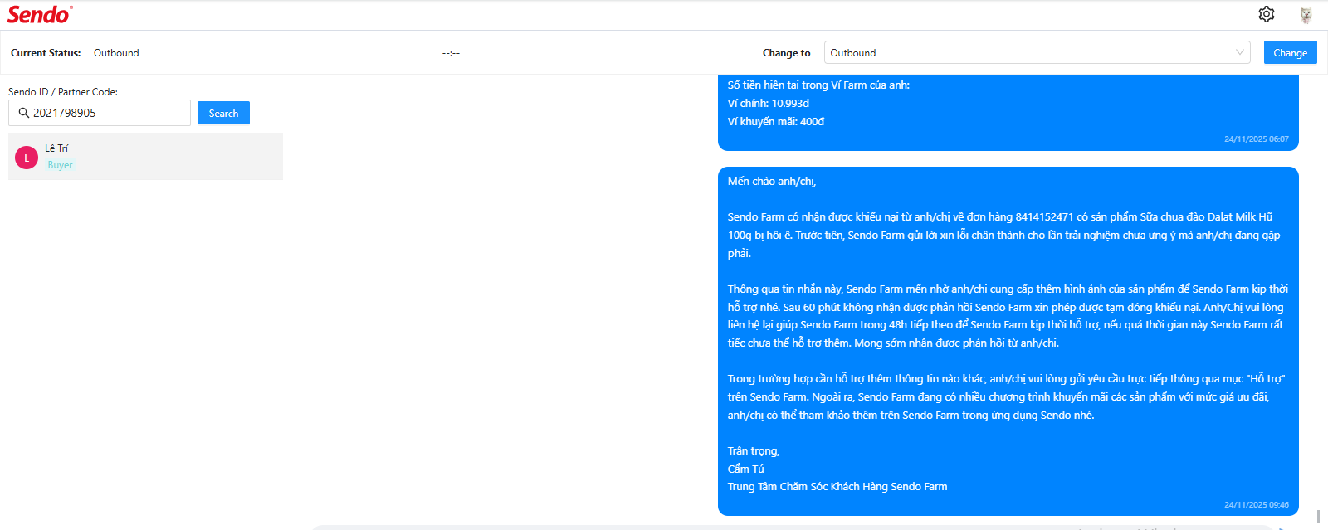Open the Change to status dropdown

tap(1037, 52)
